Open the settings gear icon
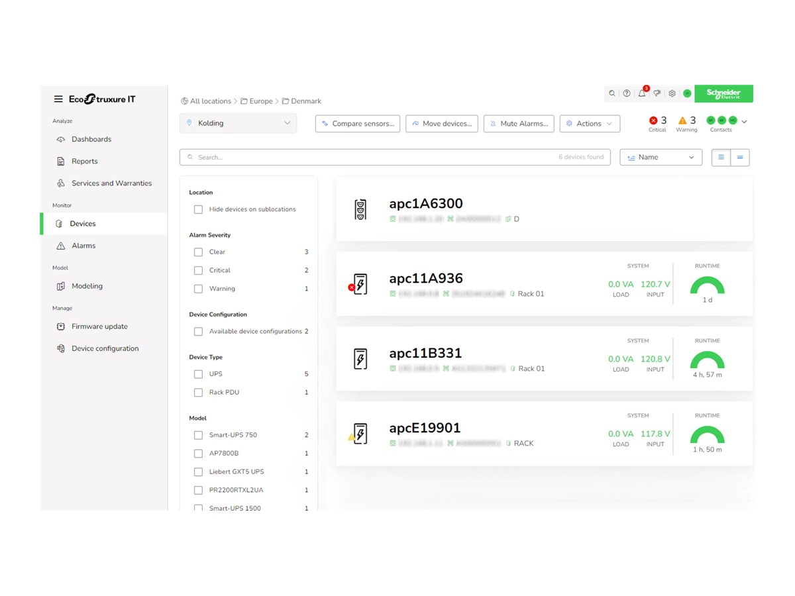This screenshot has height=596, width=795. click(672, 93)
